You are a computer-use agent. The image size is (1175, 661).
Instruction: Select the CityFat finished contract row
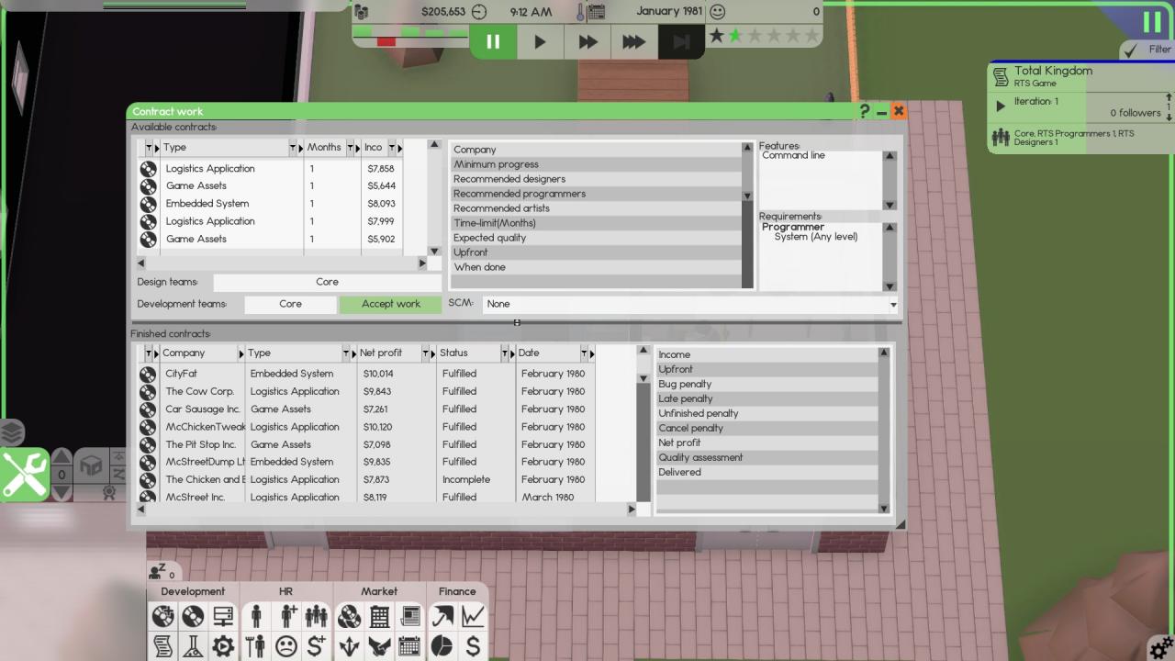click(182, 374)
